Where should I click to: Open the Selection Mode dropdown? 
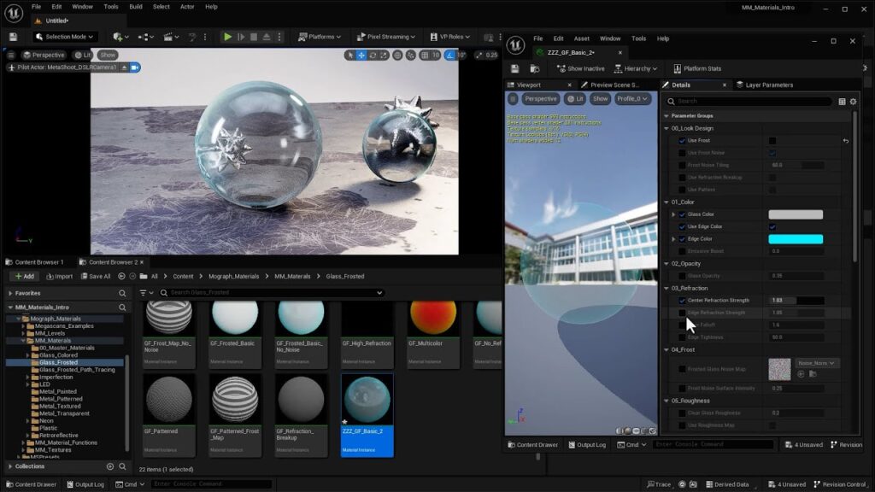[x=67, y=37]
